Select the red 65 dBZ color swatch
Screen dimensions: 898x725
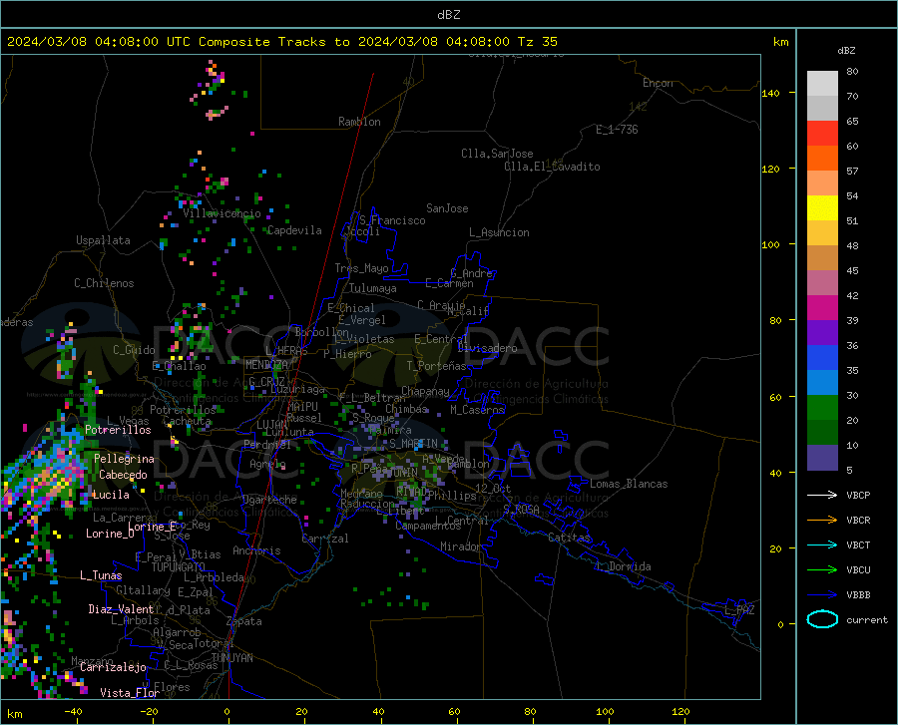tap(822, 134)
